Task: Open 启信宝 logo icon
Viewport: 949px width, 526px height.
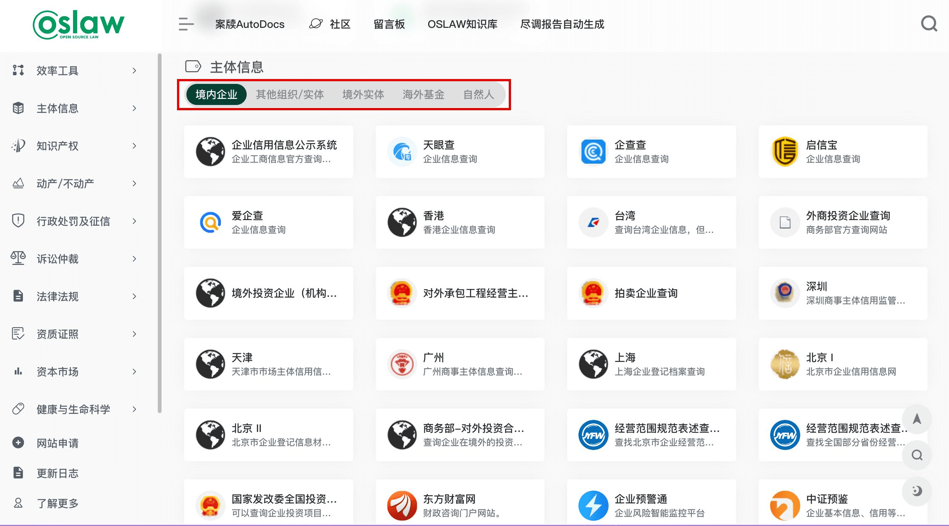Action: [x=785, y=152]
